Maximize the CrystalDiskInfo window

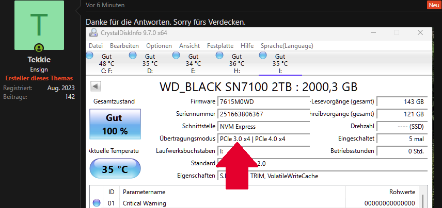(397, 32)
